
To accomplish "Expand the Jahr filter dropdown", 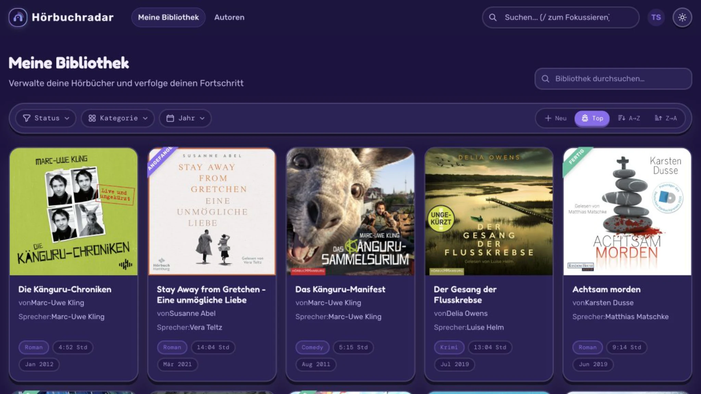I will 185,118.
